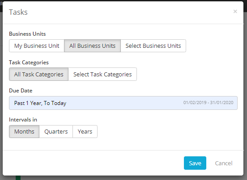Image resolution: width=247 pixels, height=180 pixels.
Task: Open Select Business Units option
Action: 153,46
